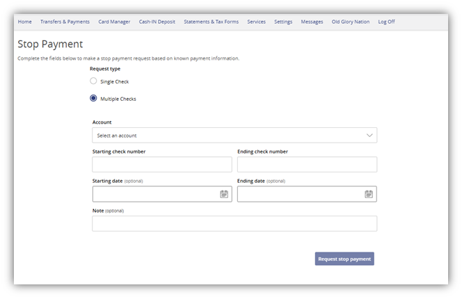Open the Settings menu
This screenshot has height=299, width=462.
283,22
